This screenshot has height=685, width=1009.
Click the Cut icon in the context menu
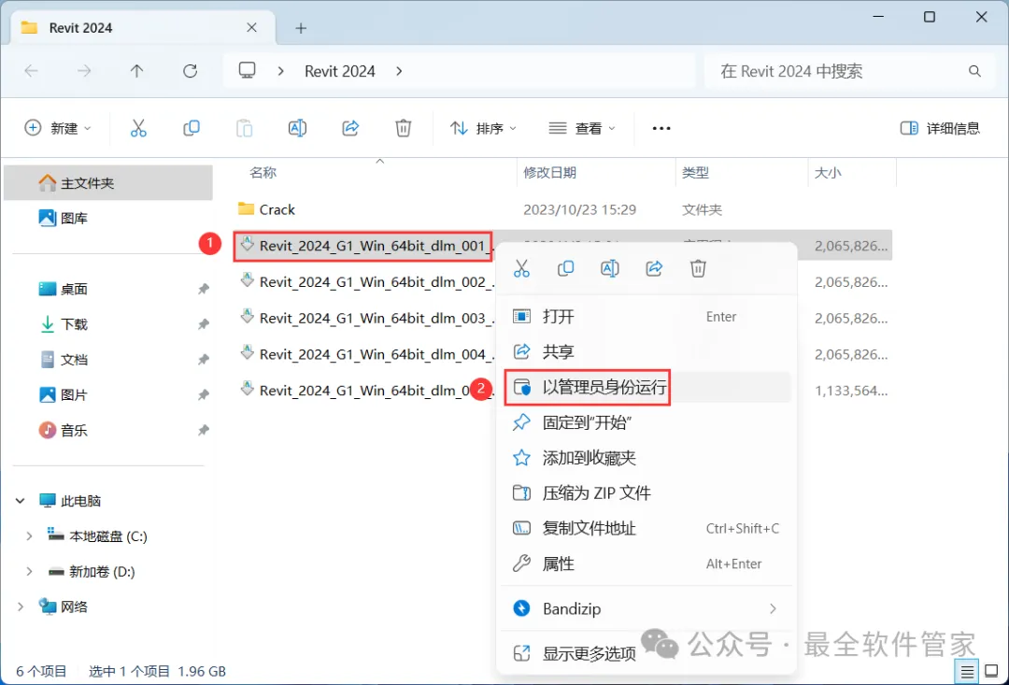coord(521,268)
